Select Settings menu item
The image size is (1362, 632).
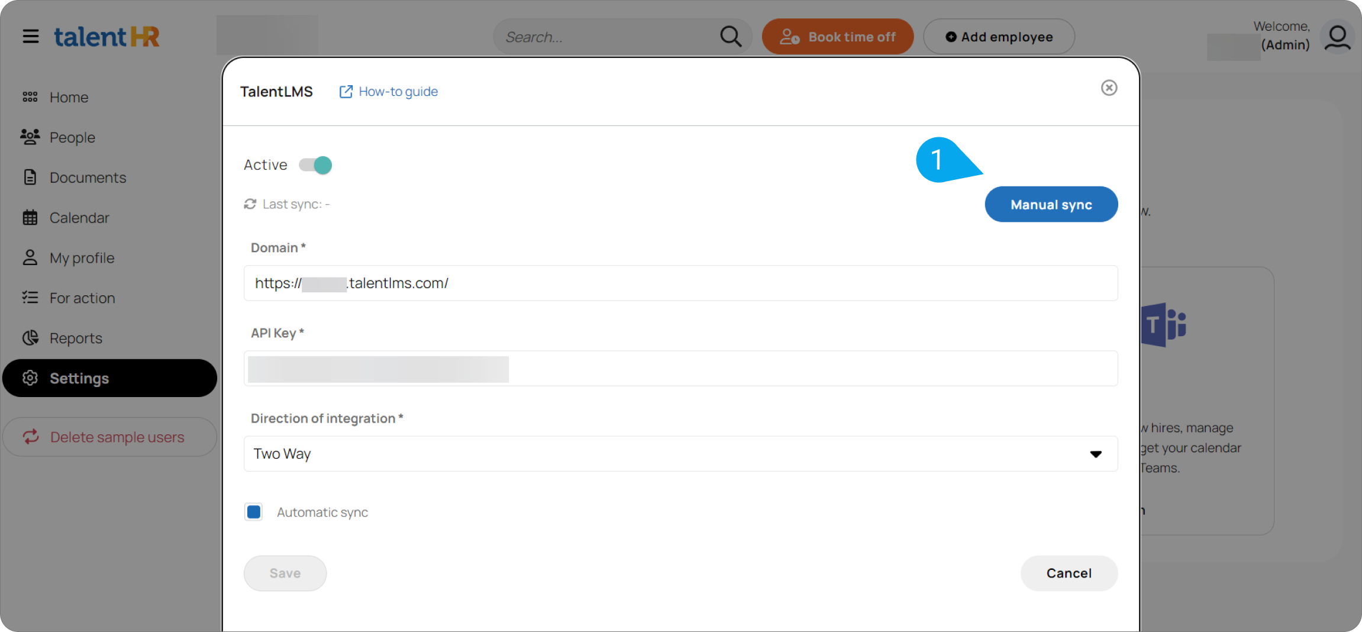109,378
